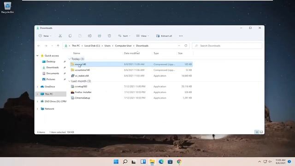Open the notification badge in taskbar corner
Screen dimensions: 295x166
(289, 162)
